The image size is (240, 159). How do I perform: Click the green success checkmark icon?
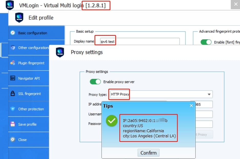point(112,121)
